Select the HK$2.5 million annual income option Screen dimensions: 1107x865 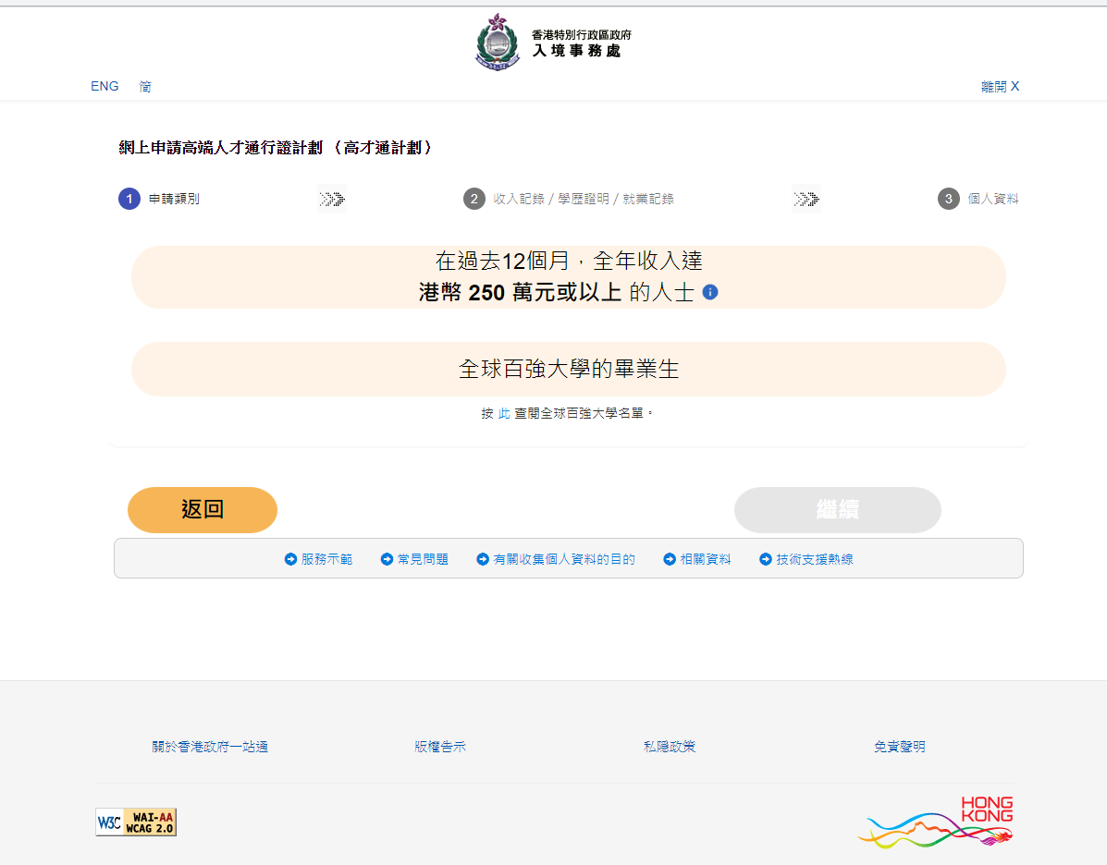coord(568,277)
